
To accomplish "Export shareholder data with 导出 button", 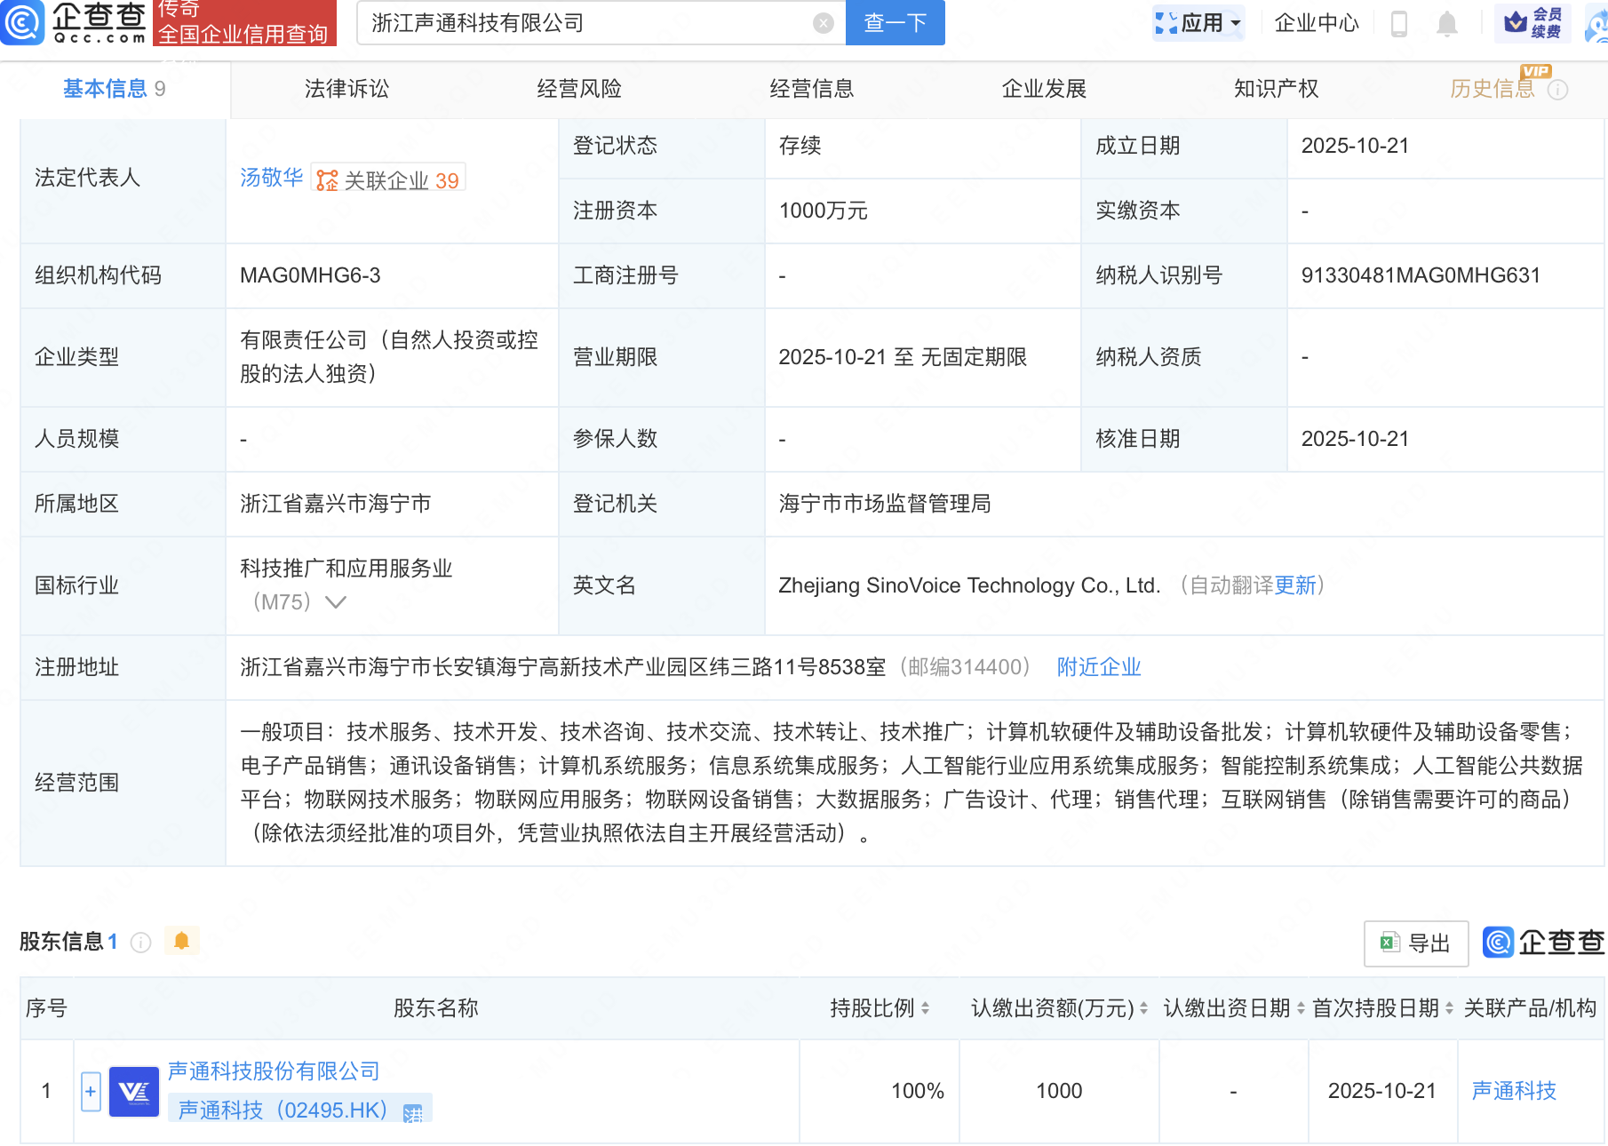I will click(x=1415, y=943).
